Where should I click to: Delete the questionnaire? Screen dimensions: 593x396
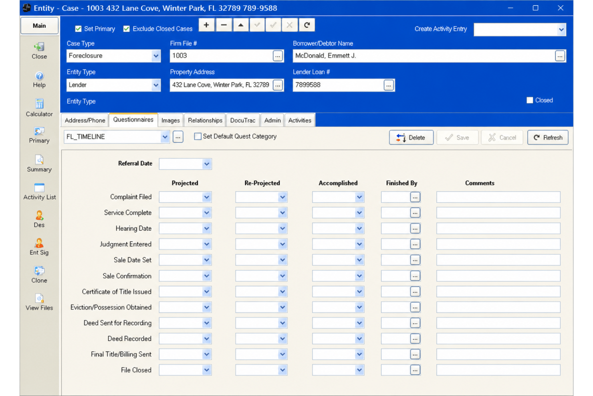point(411,138)
